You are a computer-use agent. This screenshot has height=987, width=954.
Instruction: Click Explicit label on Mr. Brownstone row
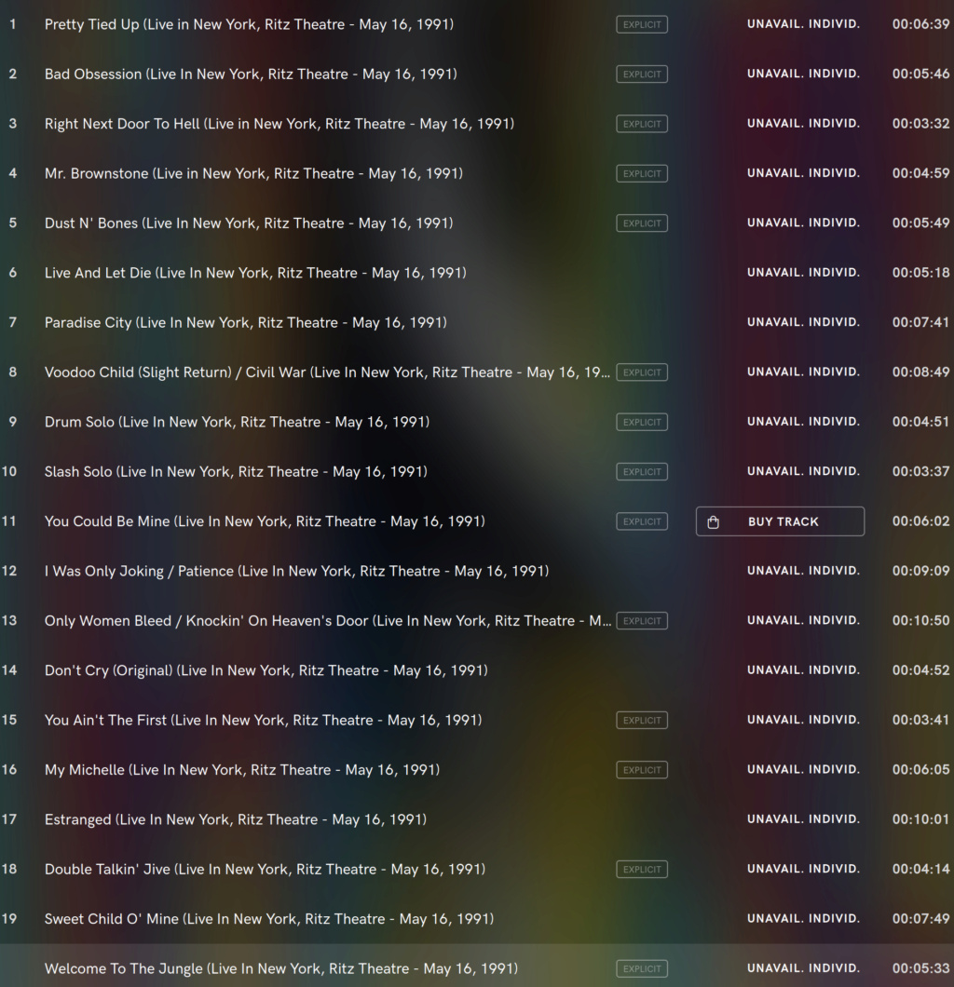(x=642, y=174)
